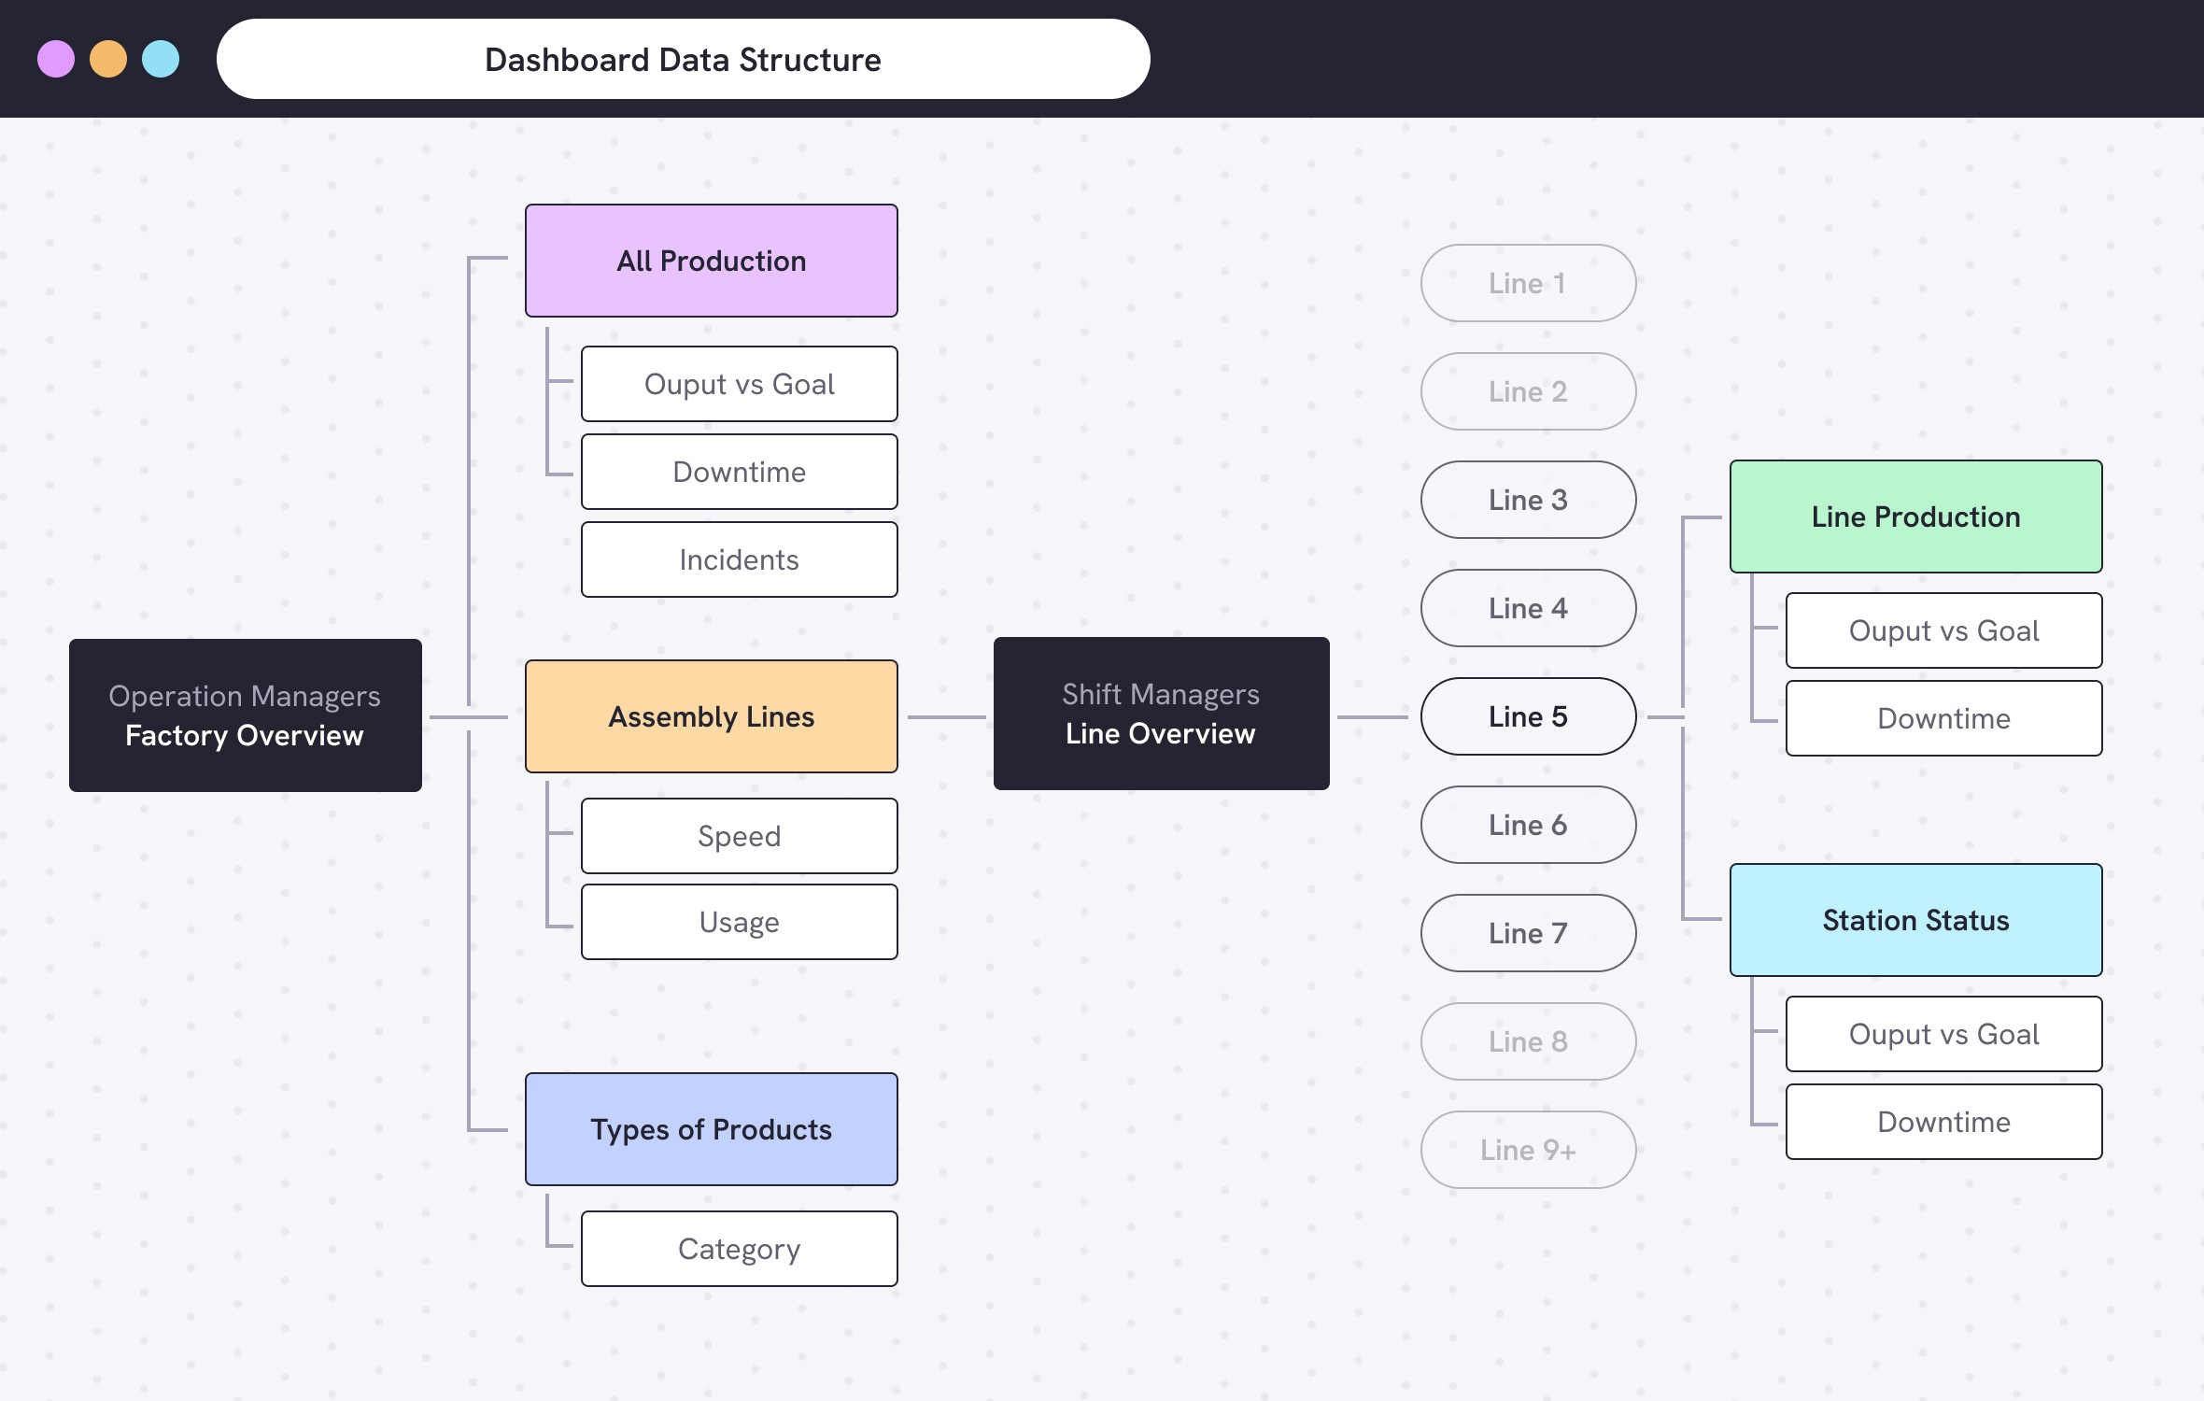Screen dimensions: 2204x1401
Task: Click the Speed item under Assembly Lines
Action: pyautogui.click(x=739, y=836)
